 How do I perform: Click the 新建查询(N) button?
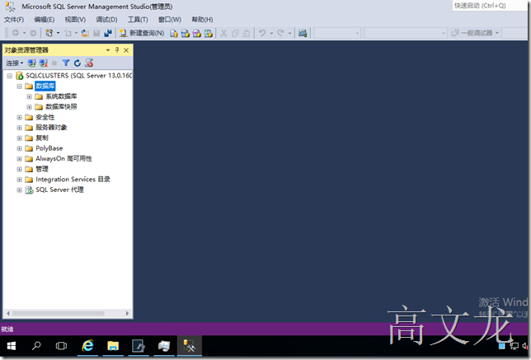(142, 33)
